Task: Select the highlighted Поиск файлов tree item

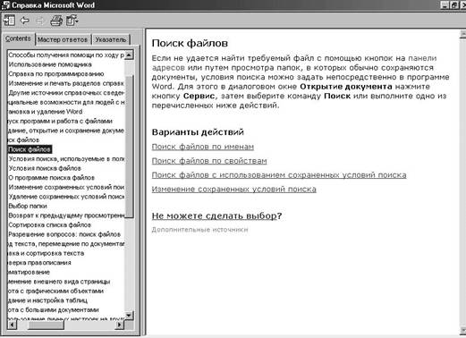Action: point(30,149)
